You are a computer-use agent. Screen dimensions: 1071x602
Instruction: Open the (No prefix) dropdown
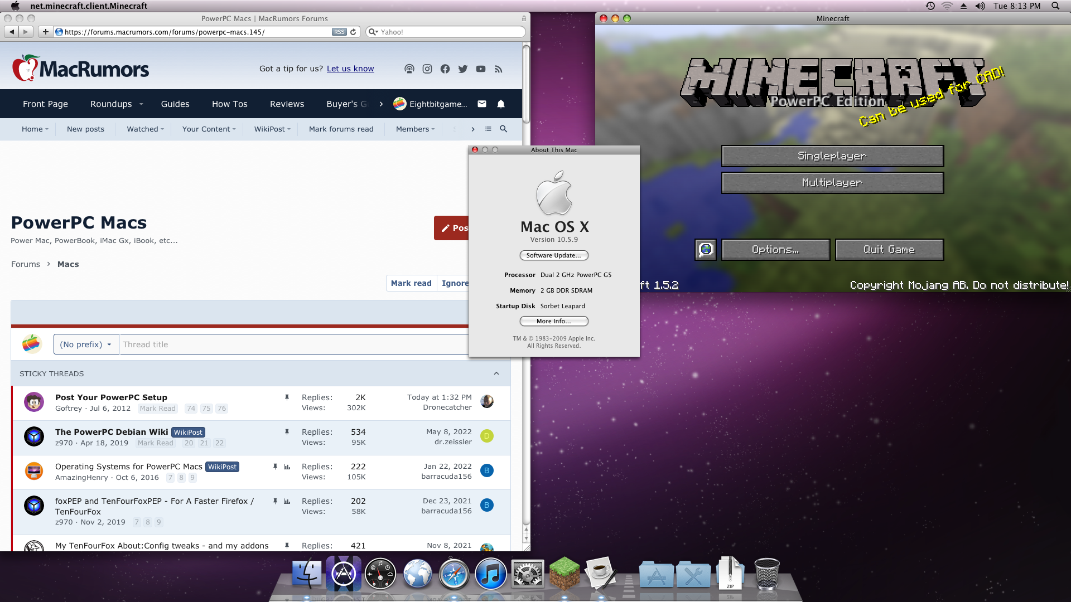click(x=86, y=344)
